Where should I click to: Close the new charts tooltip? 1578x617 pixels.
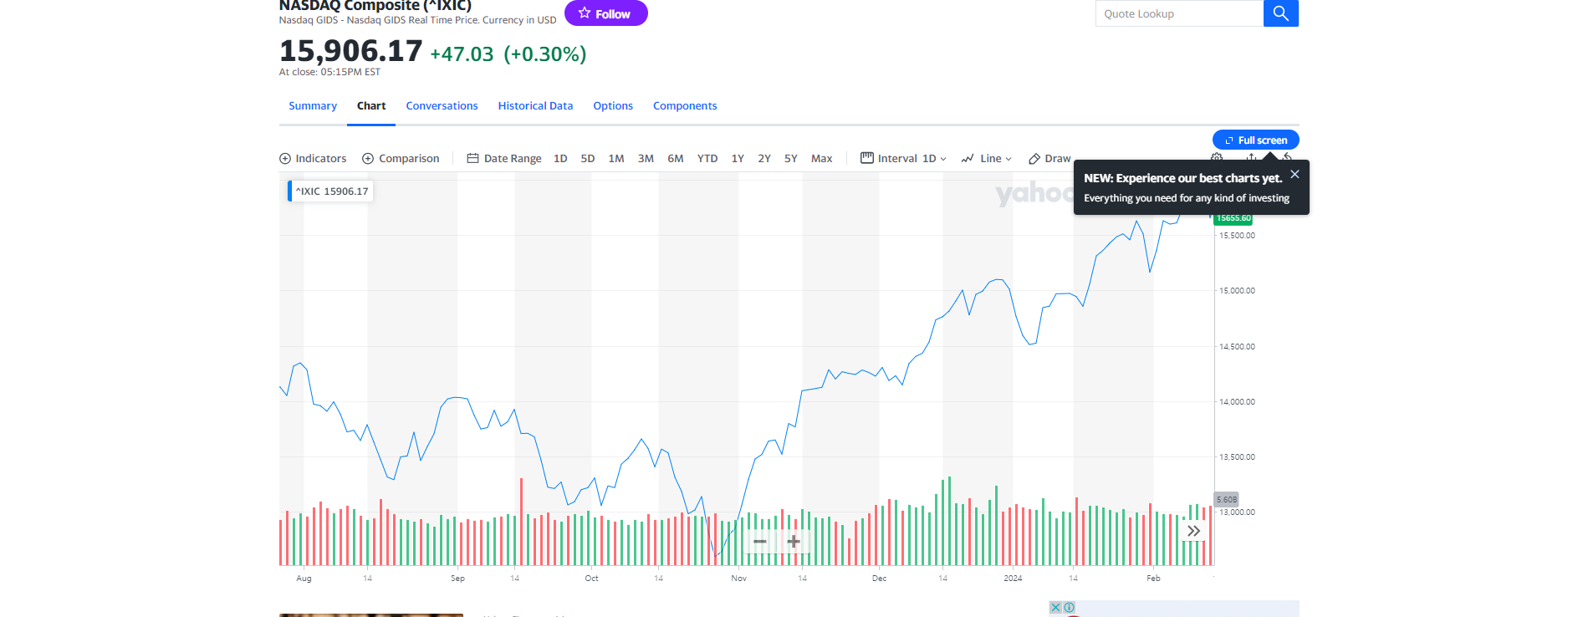1295,174
